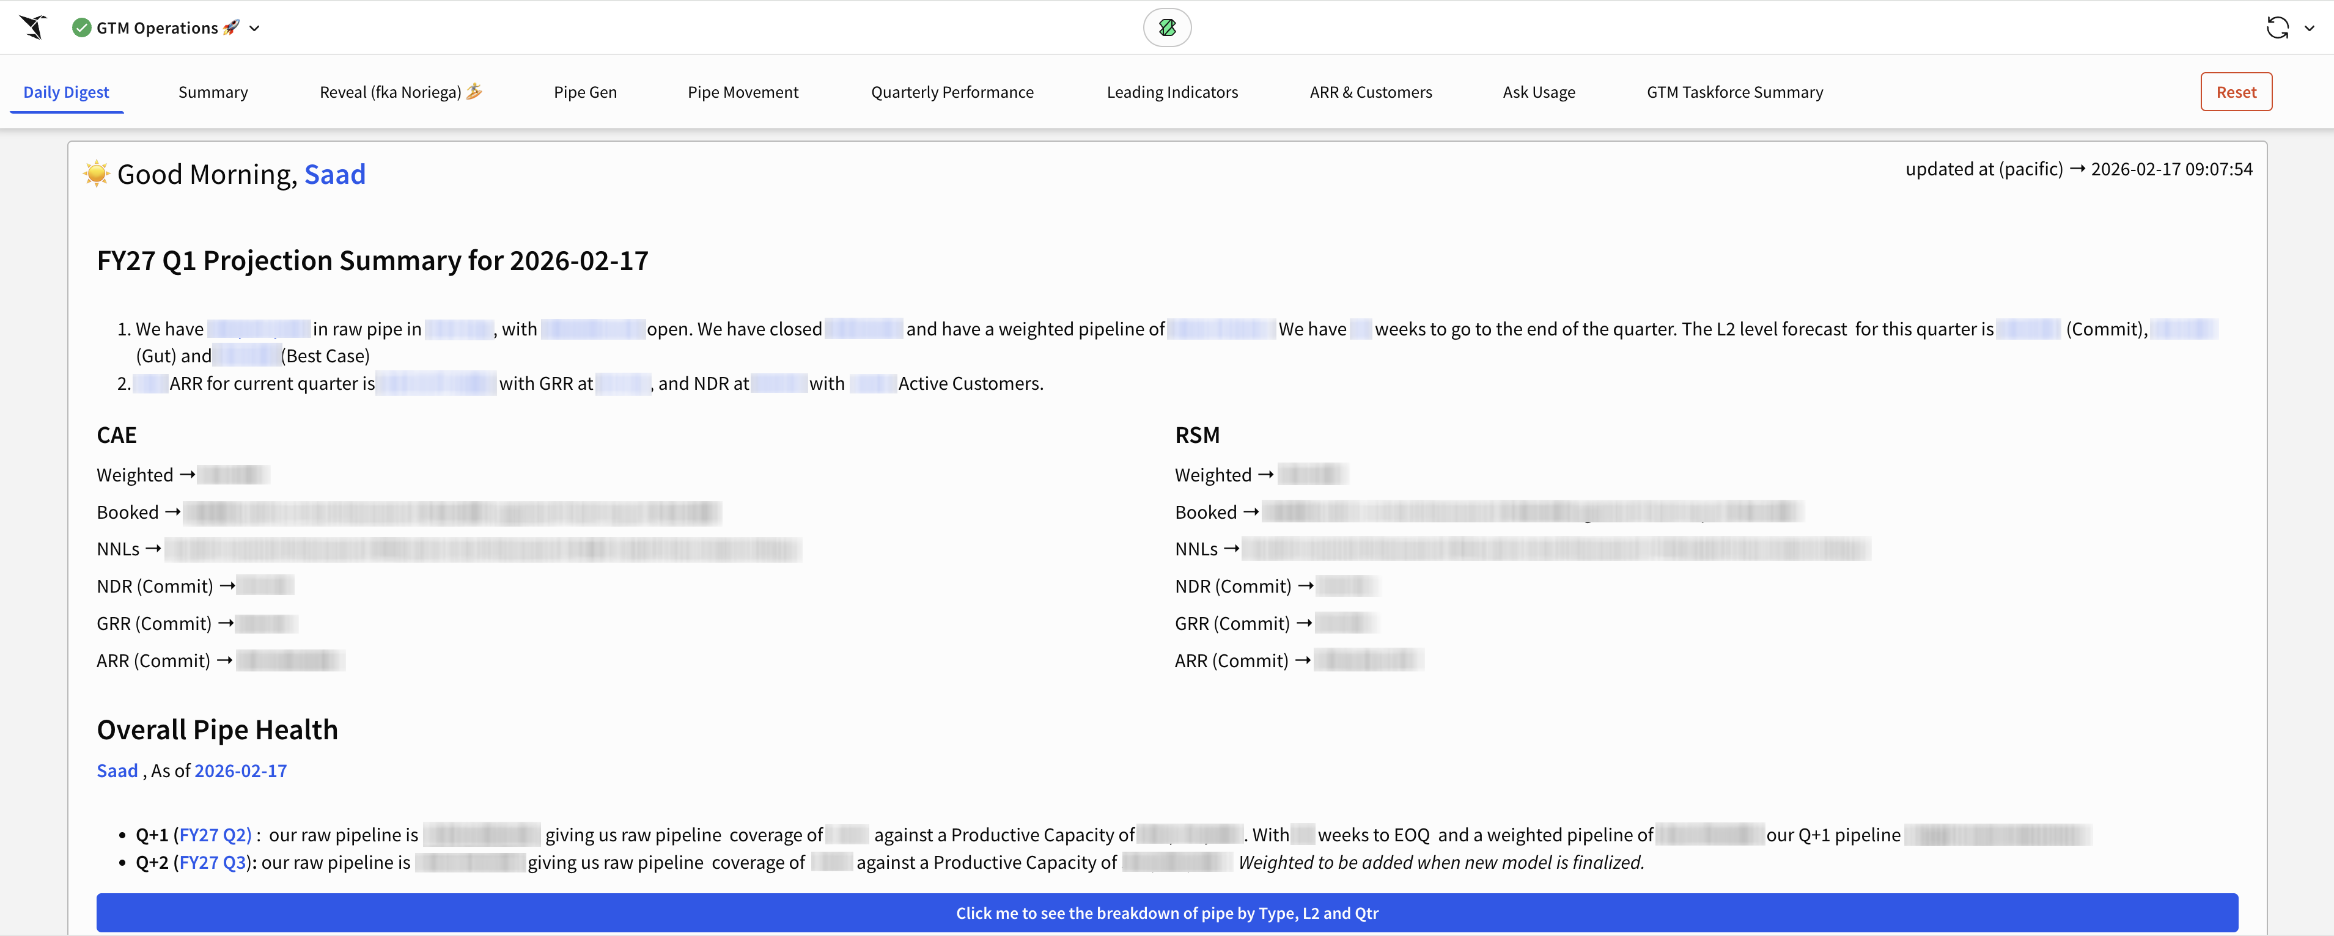Switch to Leading Indicators tab
The image size is (2334, 936).
[1171, 92]
